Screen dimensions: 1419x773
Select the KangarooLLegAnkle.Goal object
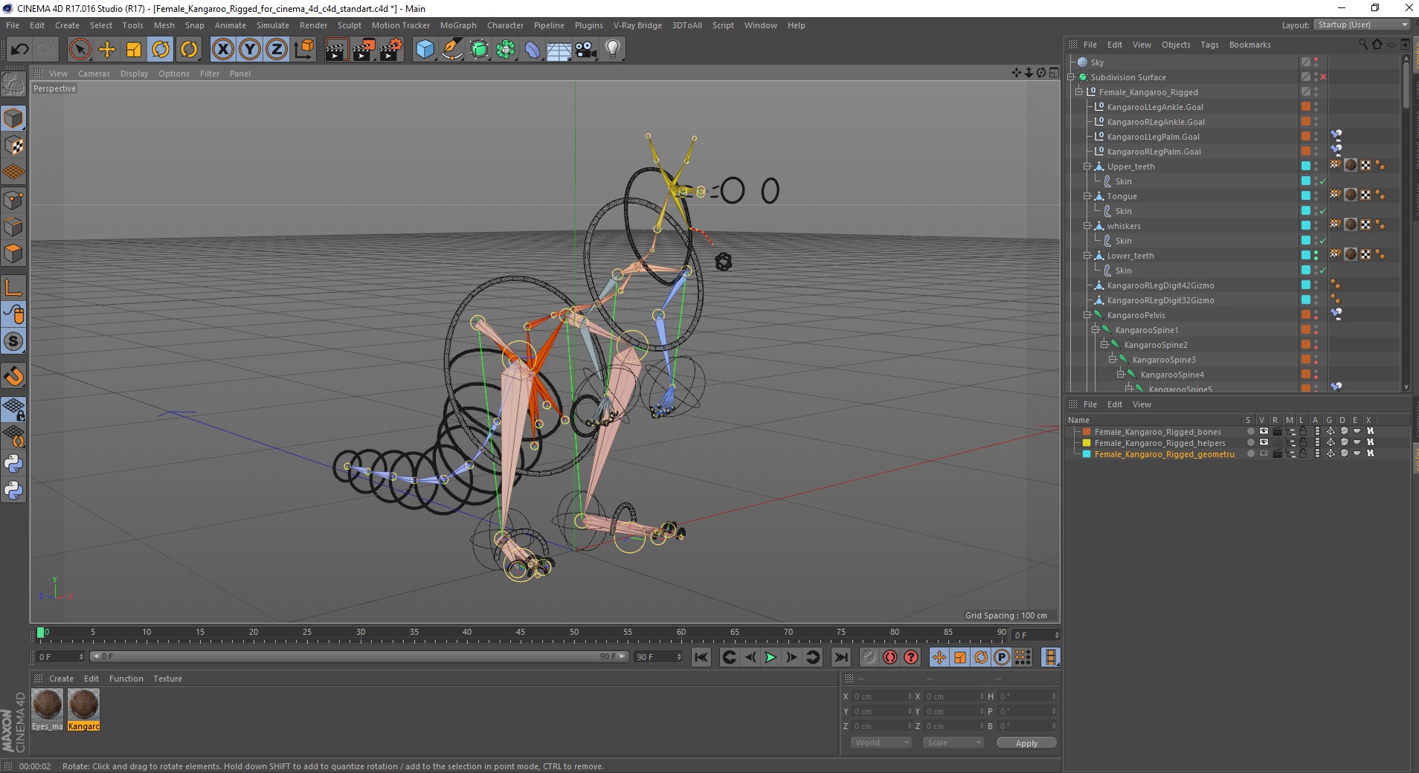[1155, 107]
